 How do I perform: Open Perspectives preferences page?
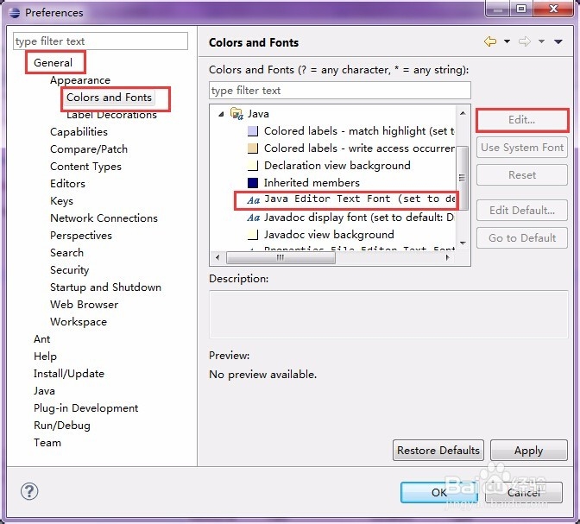pos(81,236)
